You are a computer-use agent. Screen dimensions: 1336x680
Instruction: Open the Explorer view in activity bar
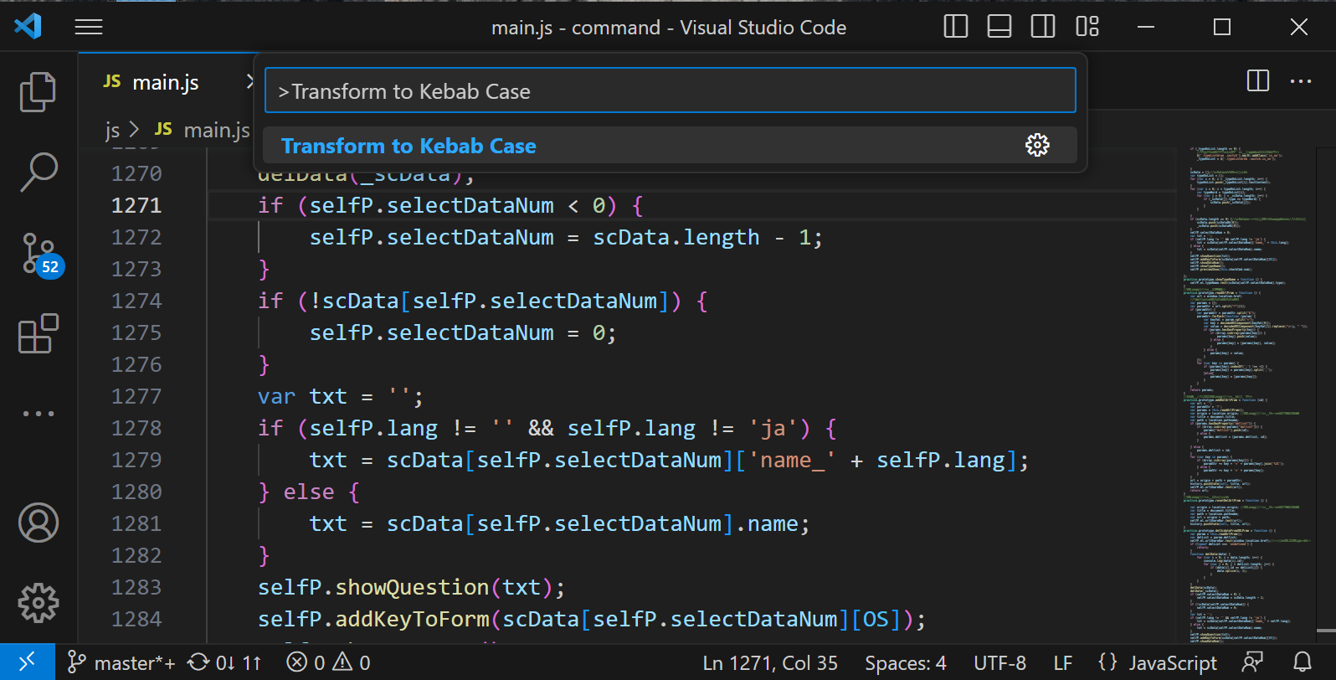38,91
